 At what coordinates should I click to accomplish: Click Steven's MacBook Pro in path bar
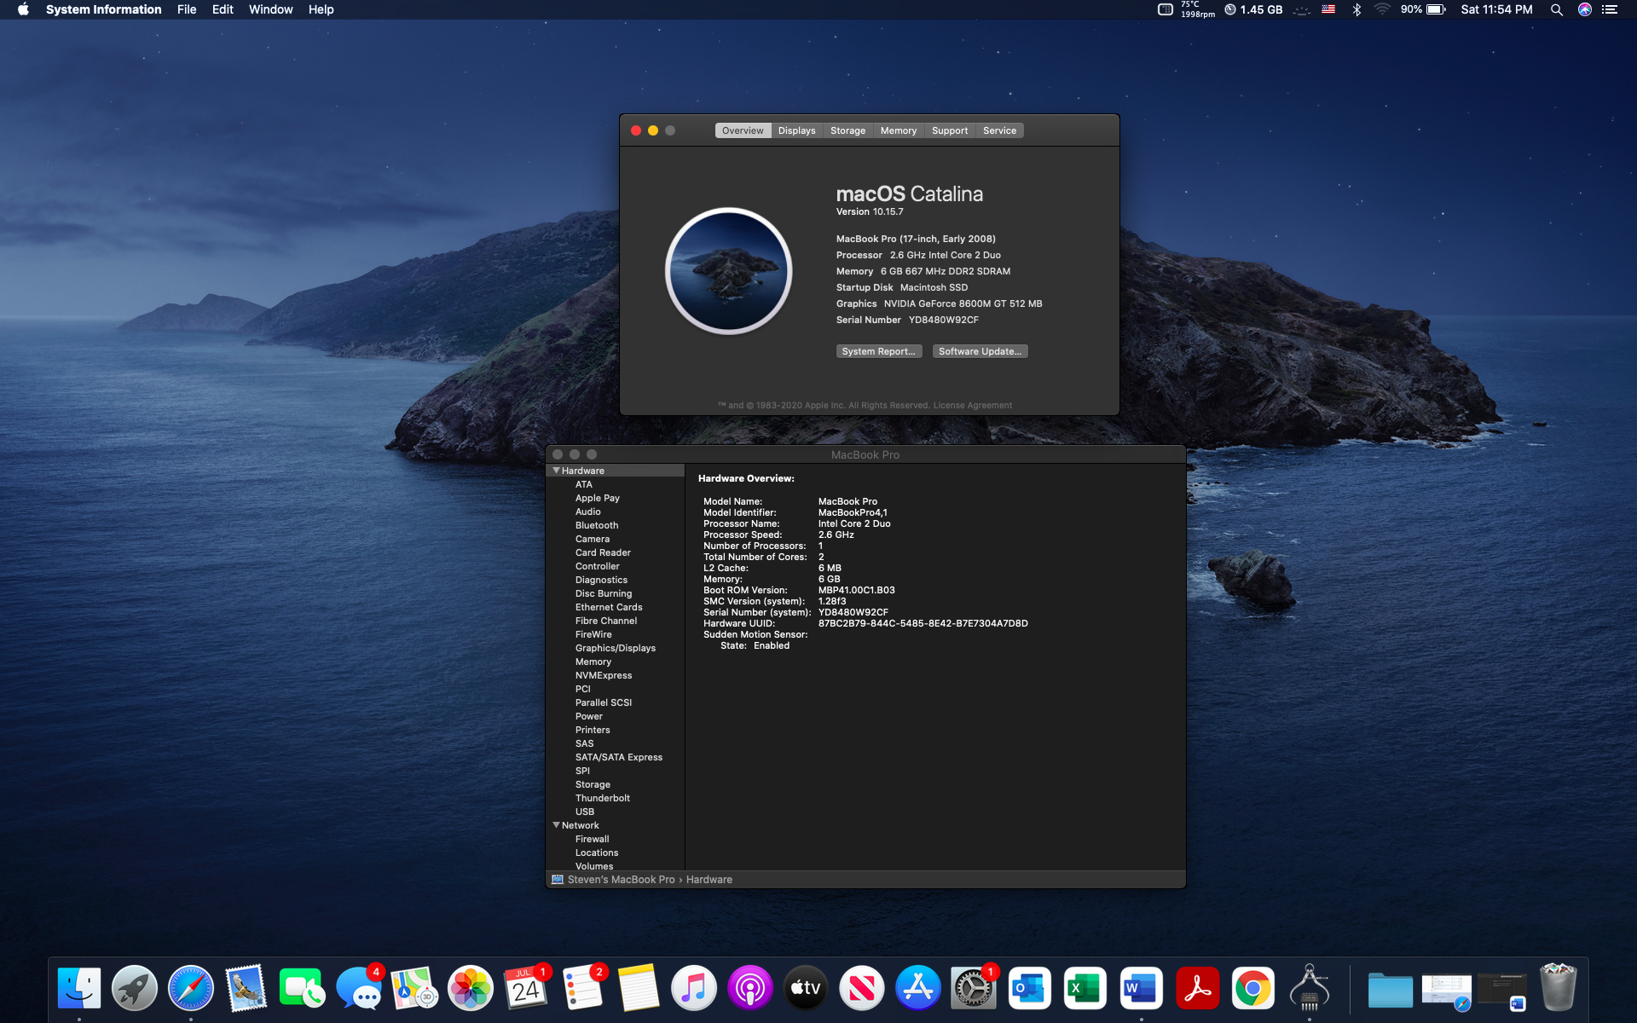pyautogui.click(x=621, y=880)
